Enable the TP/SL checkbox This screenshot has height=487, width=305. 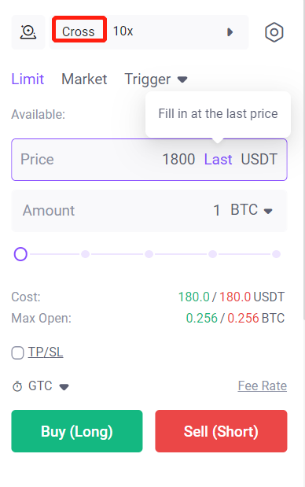17,352
